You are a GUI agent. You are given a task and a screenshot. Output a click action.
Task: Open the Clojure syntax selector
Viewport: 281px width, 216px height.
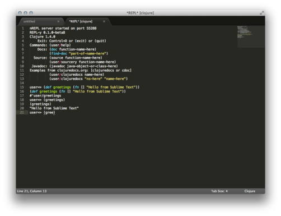pos(250,191)
